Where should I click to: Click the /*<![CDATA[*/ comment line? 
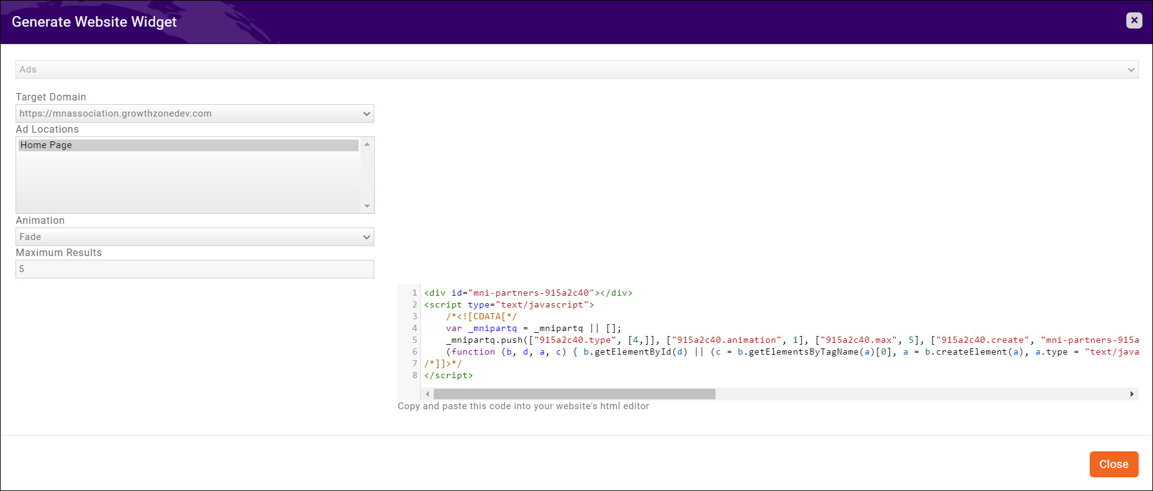click(x=481, y=316)
